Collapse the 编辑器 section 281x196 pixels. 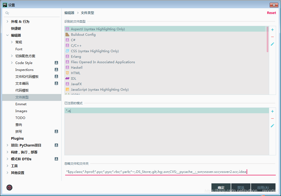click(7, 35)
